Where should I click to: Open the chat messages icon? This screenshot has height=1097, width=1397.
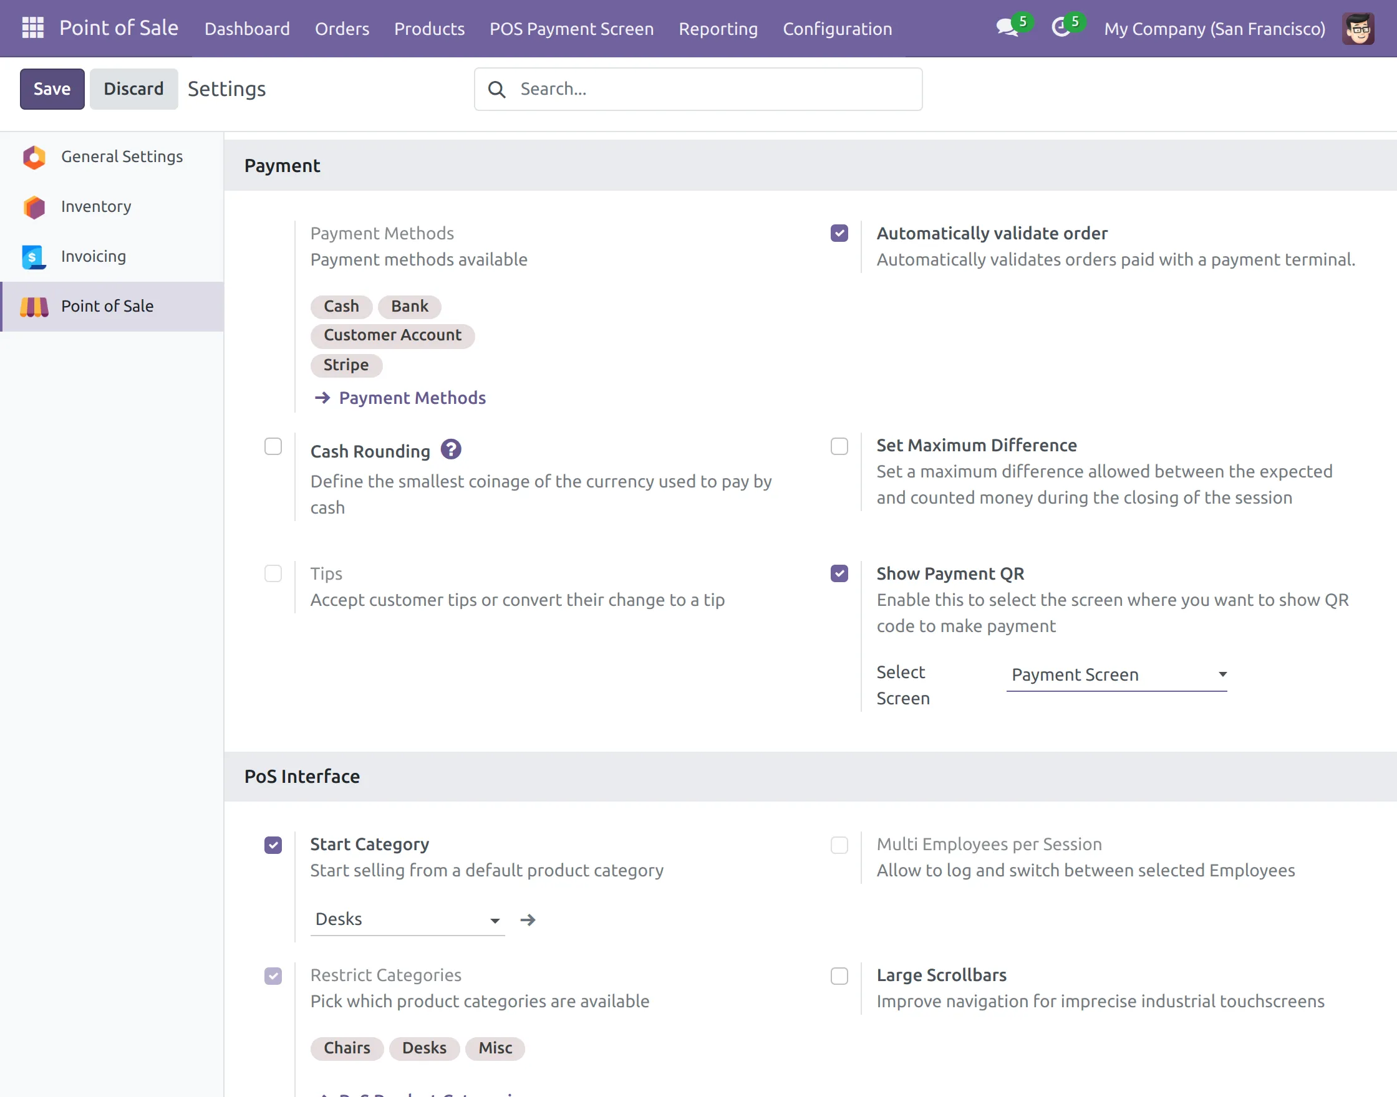pyautogui.click(x=1007, y=28)
